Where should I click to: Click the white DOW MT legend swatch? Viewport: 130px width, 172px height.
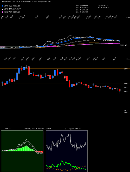point(3,9)
